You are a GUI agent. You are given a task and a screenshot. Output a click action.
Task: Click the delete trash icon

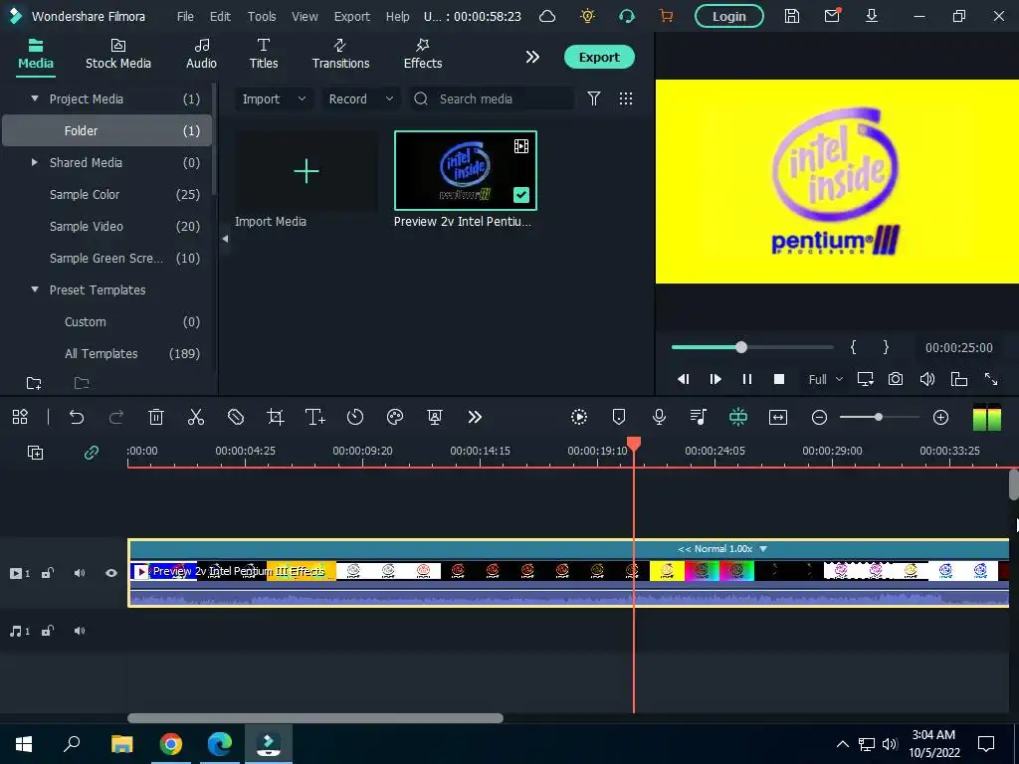156,417
